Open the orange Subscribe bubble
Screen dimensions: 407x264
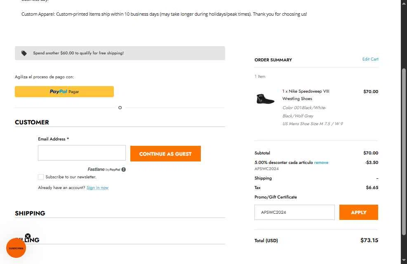coord(16,248)
